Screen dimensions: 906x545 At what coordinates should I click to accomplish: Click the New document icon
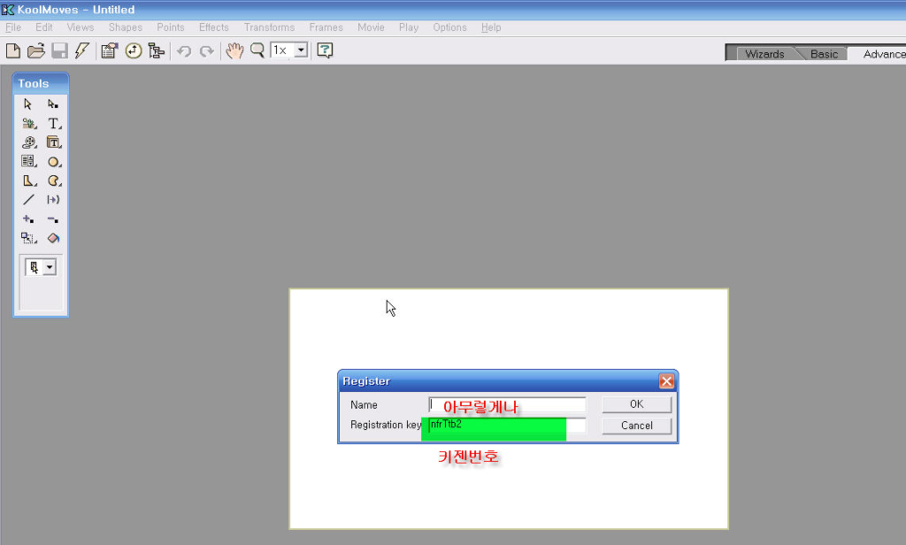coord(12,50)
